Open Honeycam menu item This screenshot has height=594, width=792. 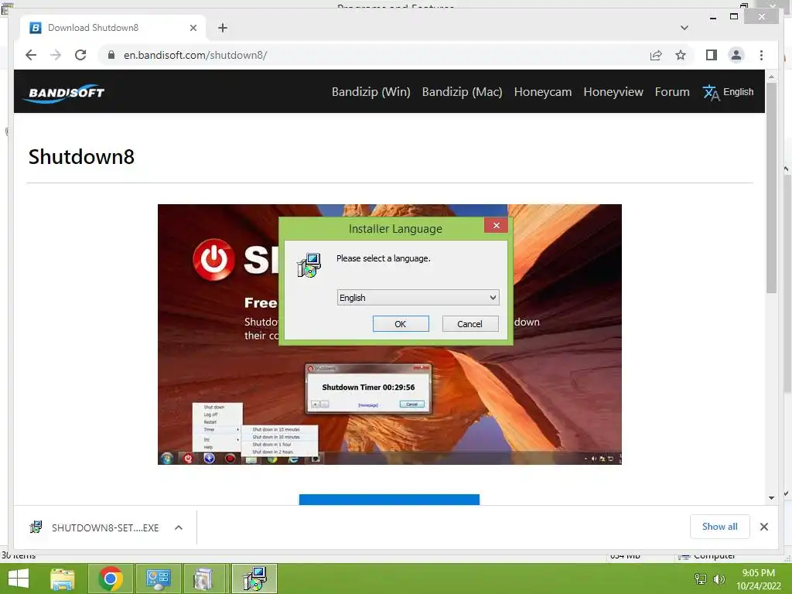coord(542,92)
